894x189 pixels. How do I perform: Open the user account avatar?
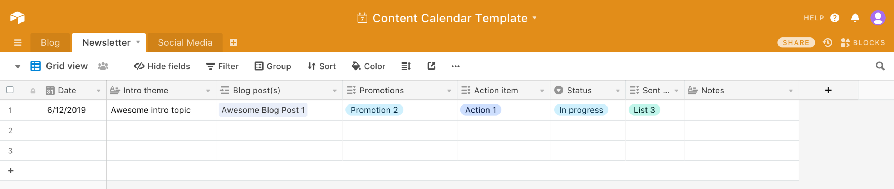(x=878, y=18)
